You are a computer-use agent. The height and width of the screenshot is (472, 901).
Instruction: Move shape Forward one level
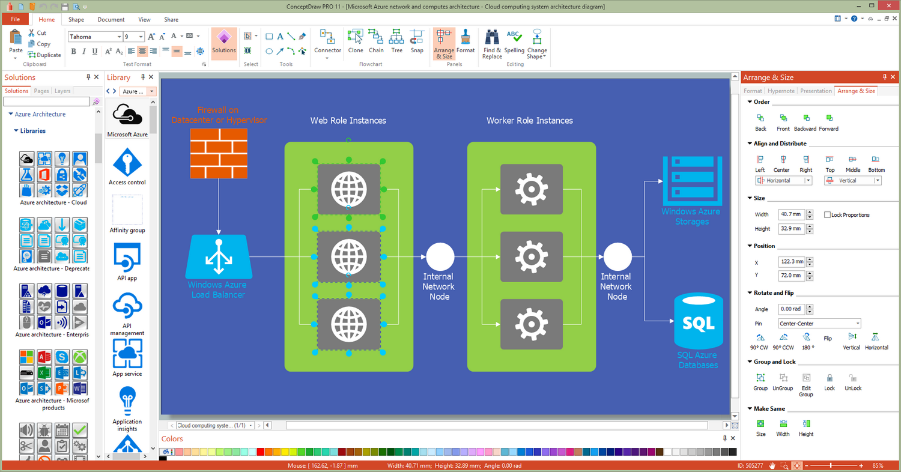click(x=828, y=123)
